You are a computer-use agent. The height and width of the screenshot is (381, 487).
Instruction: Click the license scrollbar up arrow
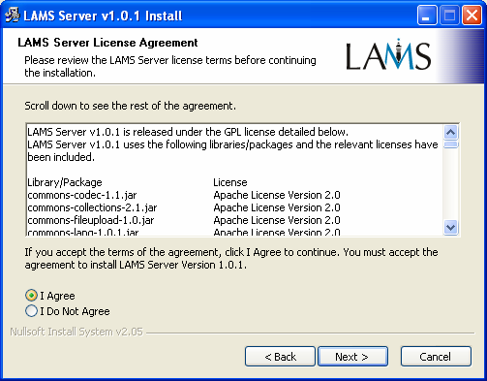(x=450, y=132)
